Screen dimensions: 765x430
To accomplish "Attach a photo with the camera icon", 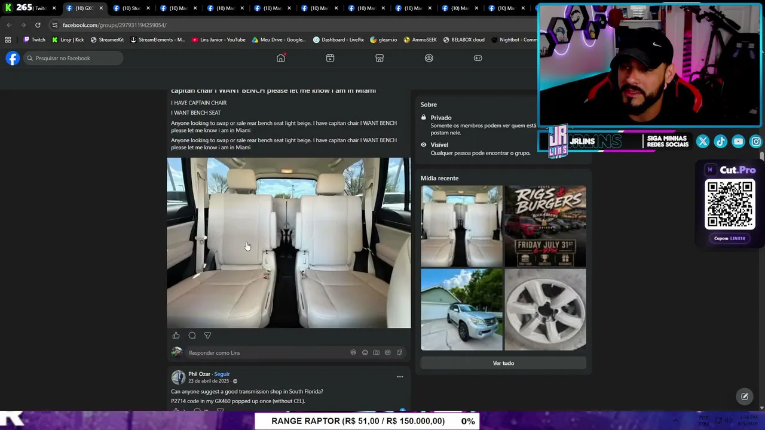I will (376, 352).
